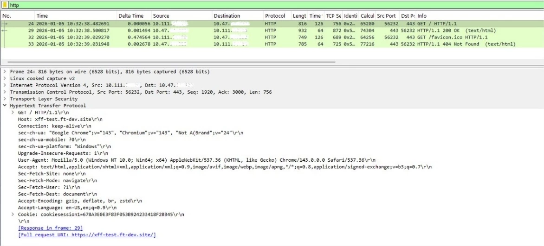
Task: Select the Sec-Fetch-Site: none line
Action: tap(52, 174)
